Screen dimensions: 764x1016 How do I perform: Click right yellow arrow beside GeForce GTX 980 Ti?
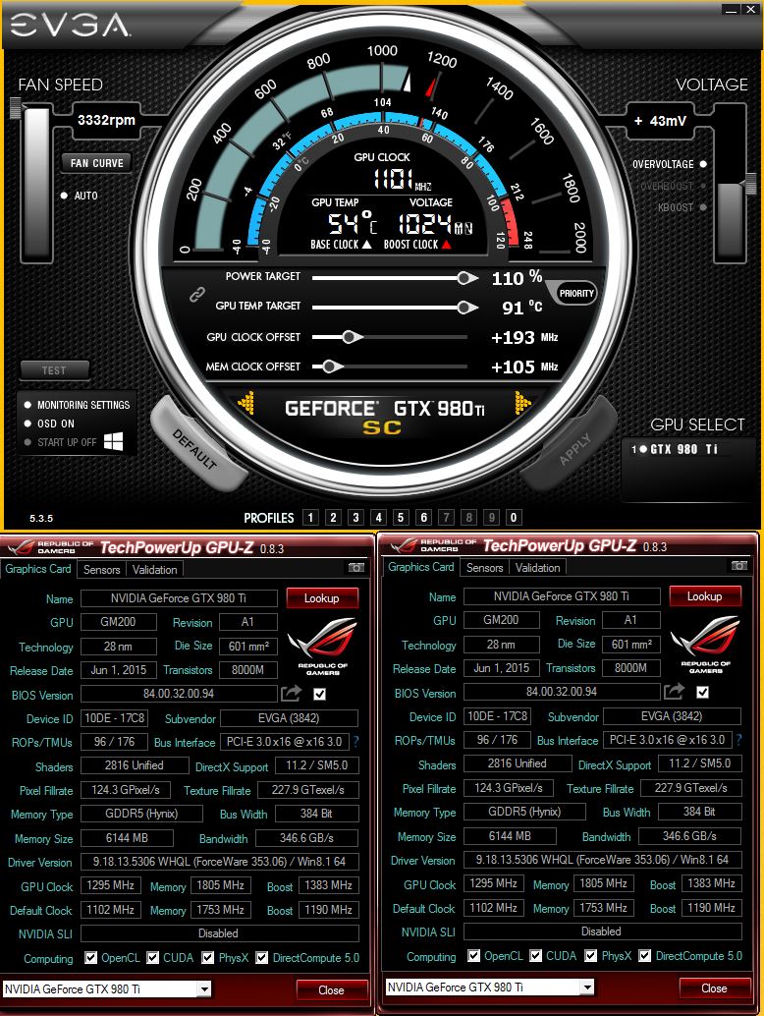(x=522, y=403)
